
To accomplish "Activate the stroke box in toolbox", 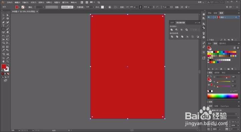I will click(7, 69).
